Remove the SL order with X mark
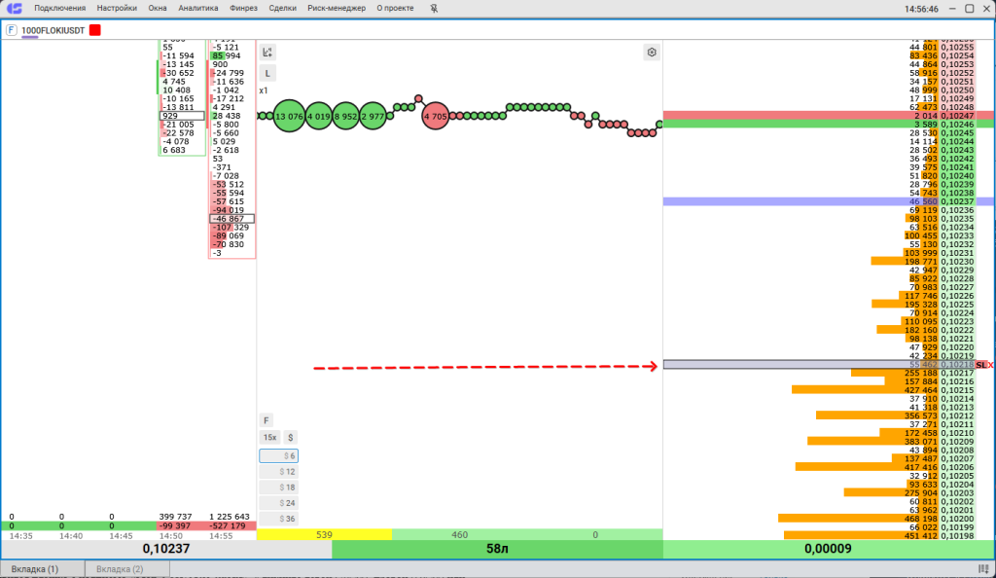Screen dimensions: 996x578 991,365
